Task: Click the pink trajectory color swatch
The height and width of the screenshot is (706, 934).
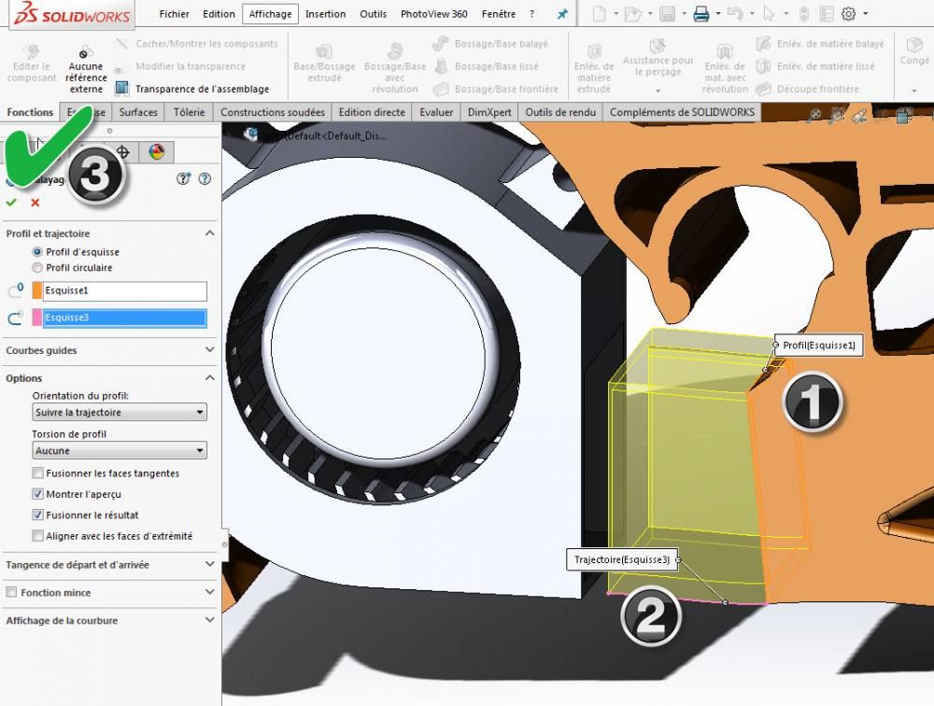Action: point(37,318)
